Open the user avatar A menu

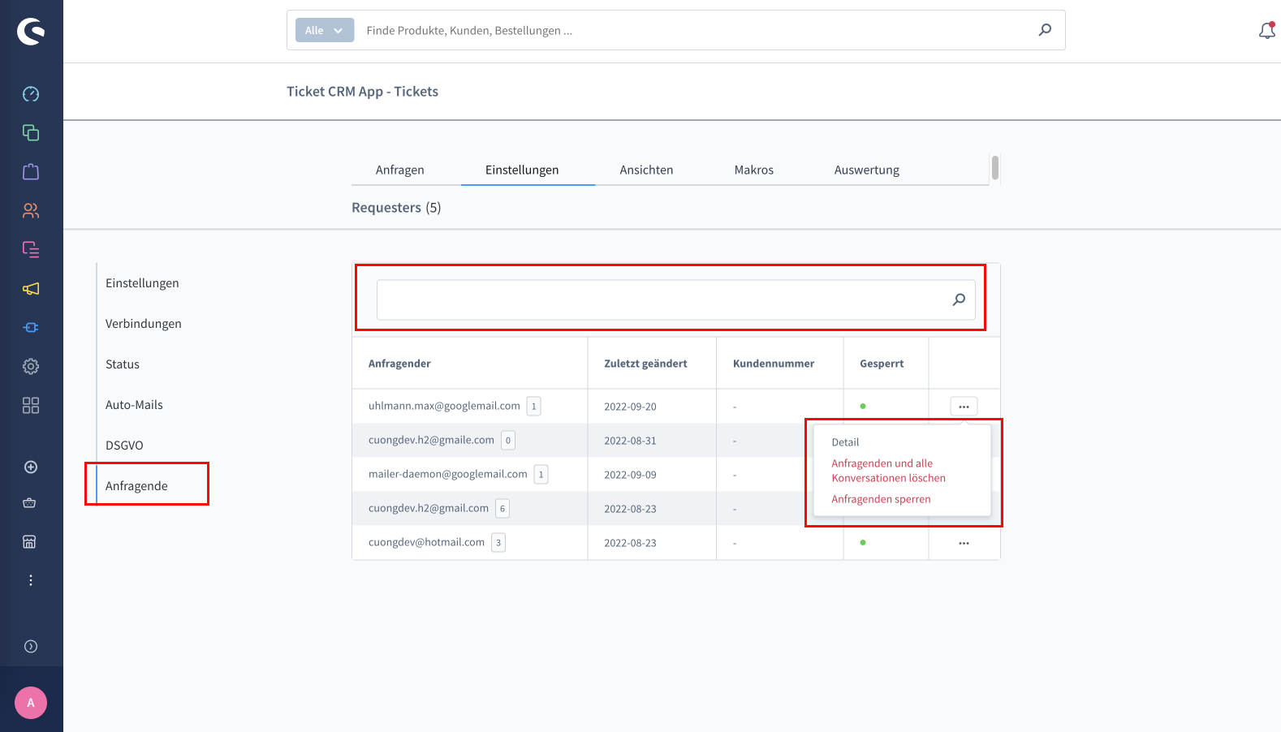[x=31, y=703]
